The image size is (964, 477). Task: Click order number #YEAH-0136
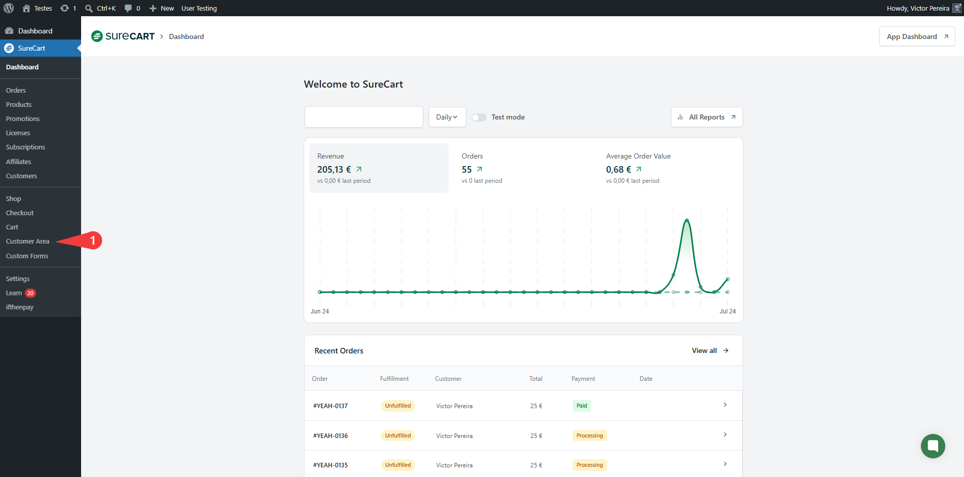click(x=330, y=435)
